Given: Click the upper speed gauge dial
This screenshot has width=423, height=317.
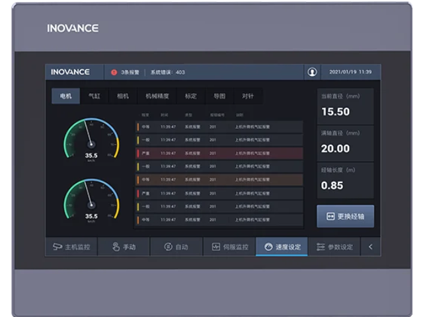Looking at the screenshot, I should pos(91,139).
